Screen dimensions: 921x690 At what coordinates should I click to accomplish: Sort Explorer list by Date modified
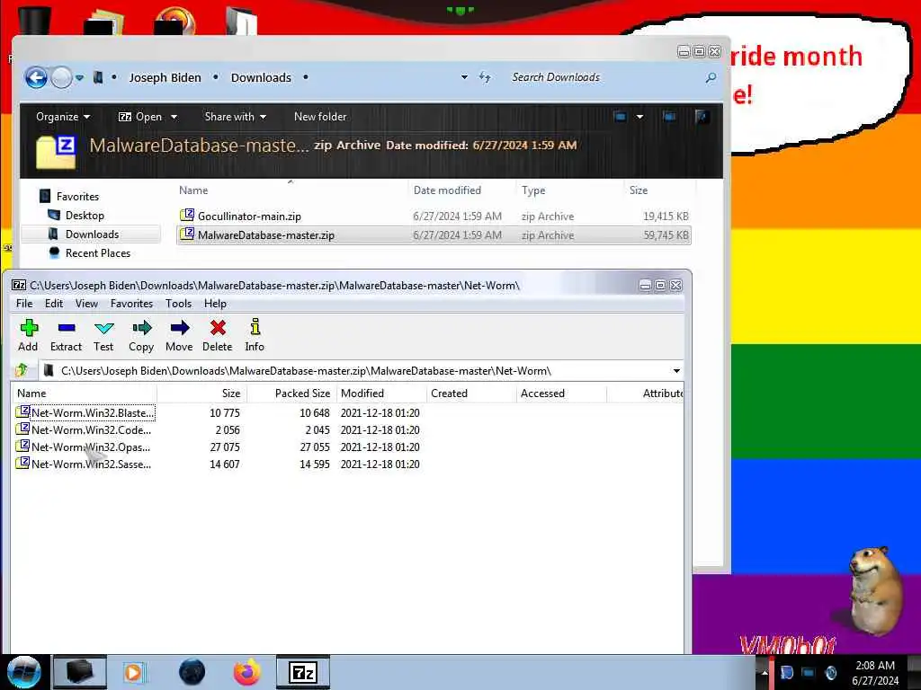[x=461, y=190]
